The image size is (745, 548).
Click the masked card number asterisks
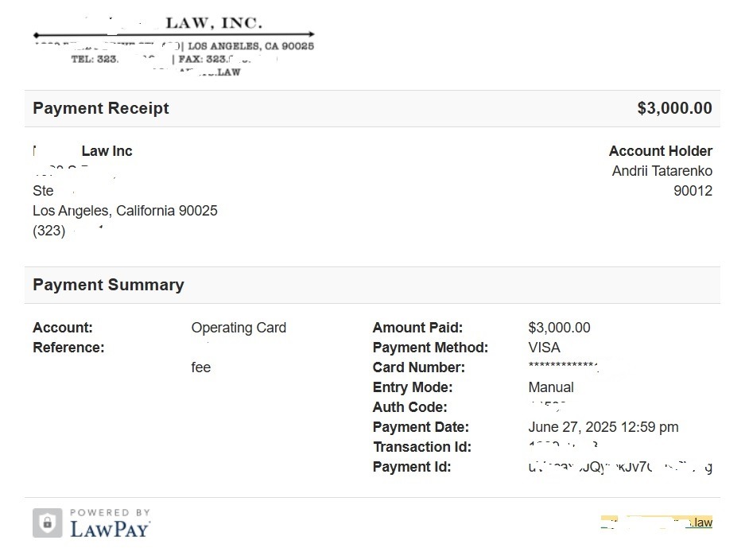562,366
